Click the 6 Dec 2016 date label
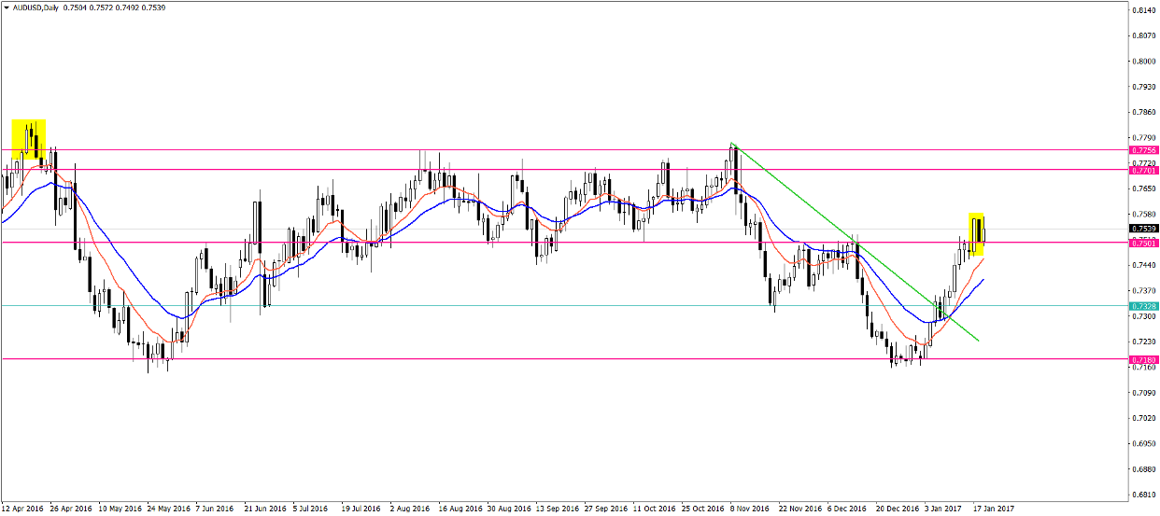Viewport: 1160px width, 516px height. [x=845, y=509]
